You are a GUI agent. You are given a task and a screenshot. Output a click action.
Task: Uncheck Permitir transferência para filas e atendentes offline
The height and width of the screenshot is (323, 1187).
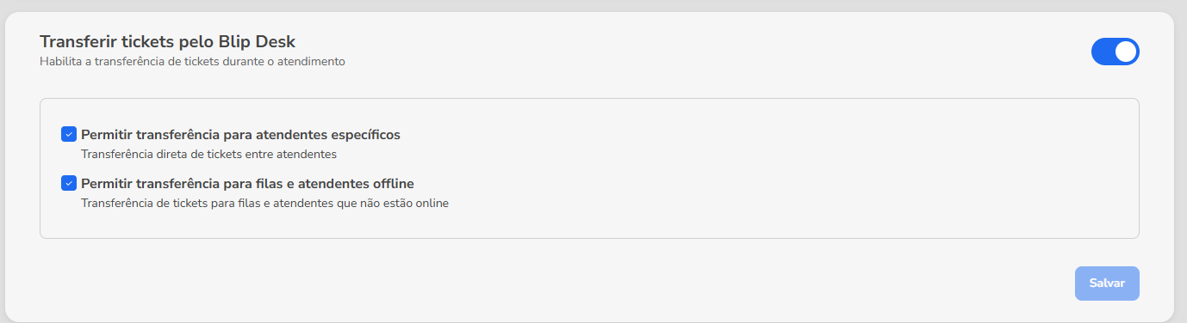[69, 183]
